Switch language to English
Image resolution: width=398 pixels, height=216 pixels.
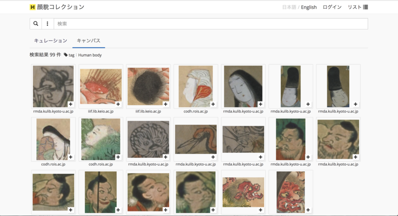pyautogui.click(x=308, y=7)
